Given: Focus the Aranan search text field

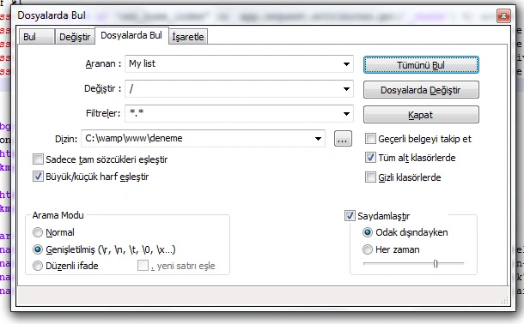Looking at the screenshot, I should (233, 64).
